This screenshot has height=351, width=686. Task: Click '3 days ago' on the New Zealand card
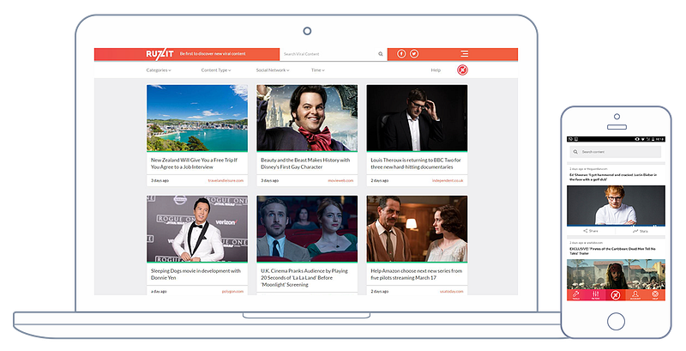(159, 180)
